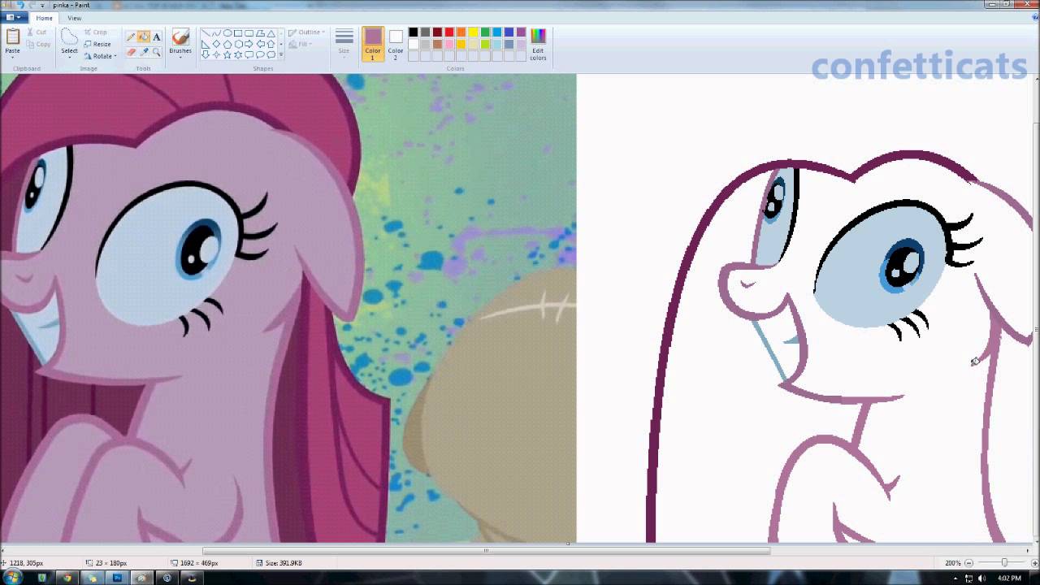
Task: Choose the Hexagon shape
Action: click(238, 44)
